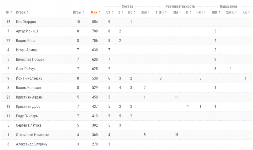Click sort icon next to ЖК
Viewport: 253px width, 150px height.
coord(219,12)
